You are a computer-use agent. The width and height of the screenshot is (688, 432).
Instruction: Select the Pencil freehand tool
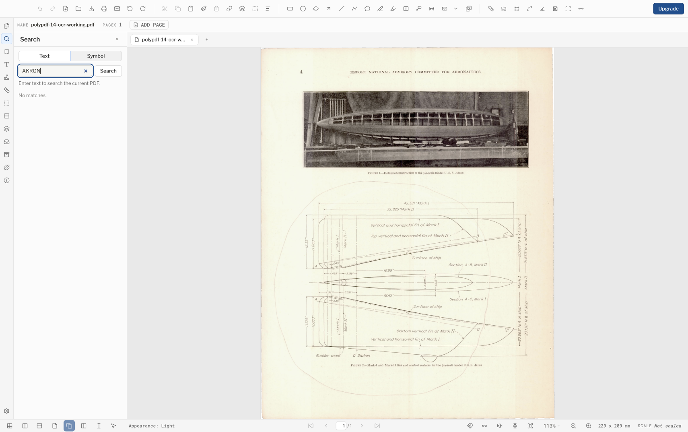(x=380, y=8)
